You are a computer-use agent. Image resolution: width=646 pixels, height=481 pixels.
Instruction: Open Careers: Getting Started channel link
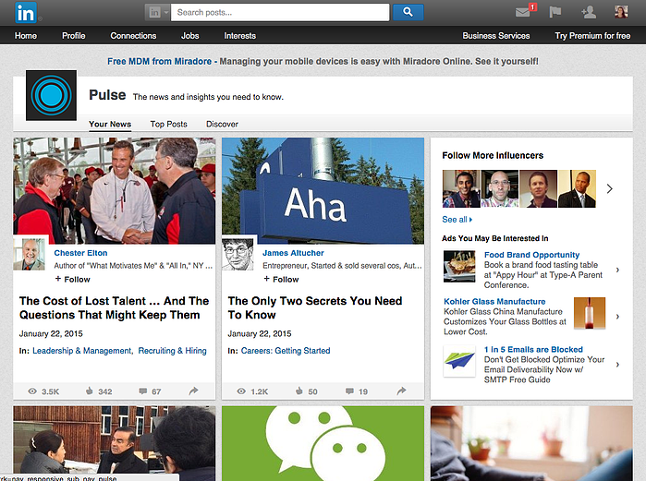(286, 351)
